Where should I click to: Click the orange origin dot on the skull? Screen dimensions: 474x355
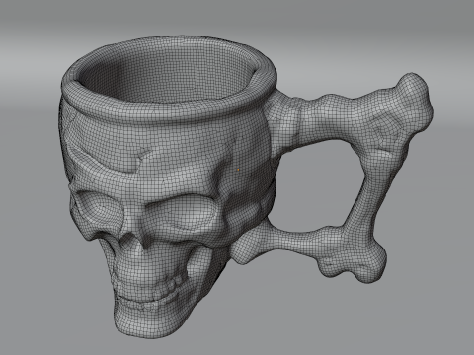(x=239, y=170)
